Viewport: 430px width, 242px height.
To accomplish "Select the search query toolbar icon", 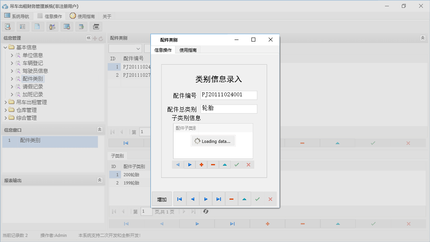I will pyautogui.click(x=8, y=26).
